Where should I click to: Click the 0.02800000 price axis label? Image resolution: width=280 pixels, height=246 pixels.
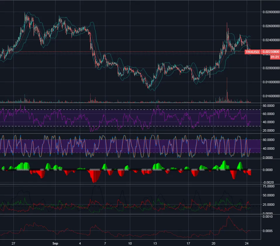click(x=271, y=12)
